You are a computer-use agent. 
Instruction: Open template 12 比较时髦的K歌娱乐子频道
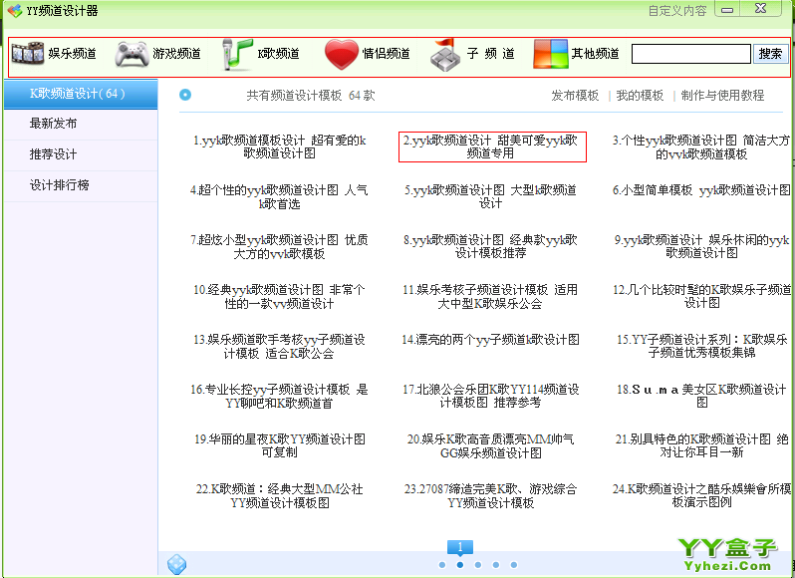[701, 296]
